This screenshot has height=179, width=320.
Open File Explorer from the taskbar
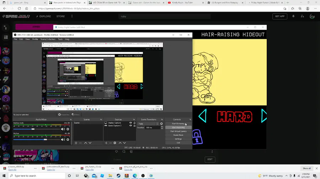point(110,176)
